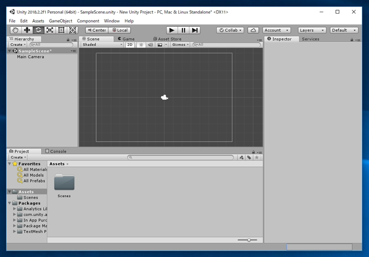The height and width of the screenshot is (257, 369).
Task: Switch to the Asset Store tab
Action: tap(168, 39)
